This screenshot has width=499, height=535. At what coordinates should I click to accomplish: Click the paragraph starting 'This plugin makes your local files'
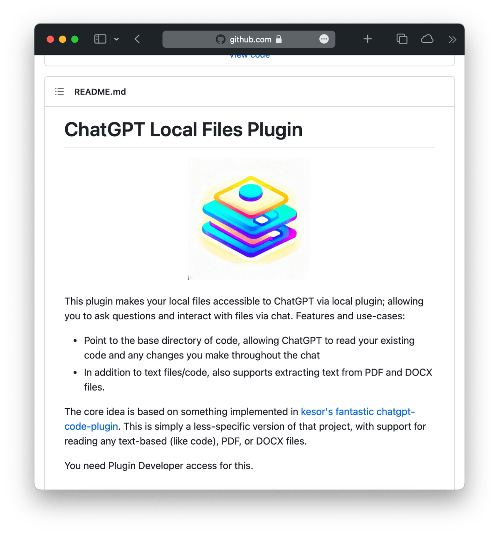point(244,309)
